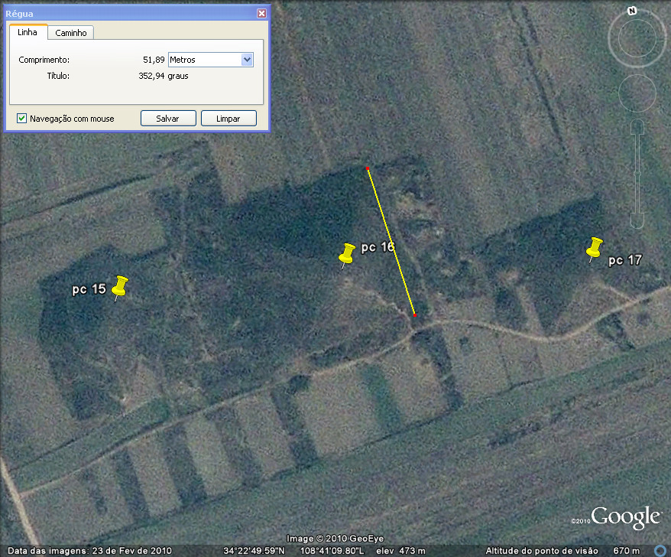Switch to the Linha tab
The image size is (671, 557).
coord(28,32)
